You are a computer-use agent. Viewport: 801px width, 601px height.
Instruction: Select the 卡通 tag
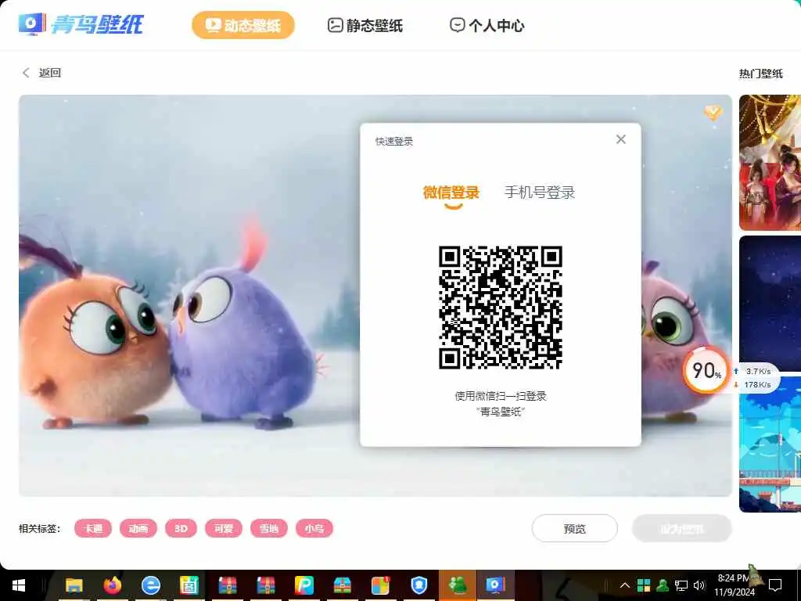93,528
